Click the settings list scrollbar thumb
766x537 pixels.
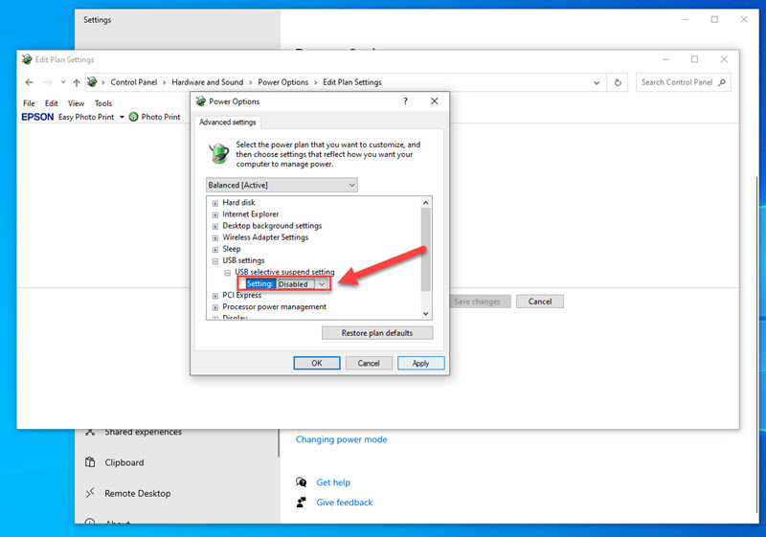pos(425,250)
